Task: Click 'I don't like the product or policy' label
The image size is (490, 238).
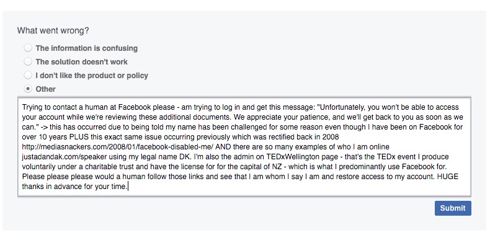Action: coord(92,76)
